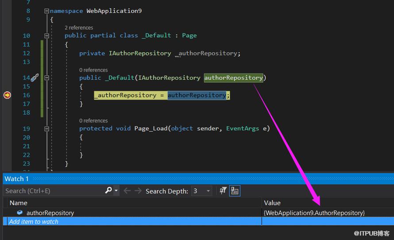The image size is (394, 240).
Task: Click the screwdriver quick-action icon on line 14
Action: coord(35,77)
